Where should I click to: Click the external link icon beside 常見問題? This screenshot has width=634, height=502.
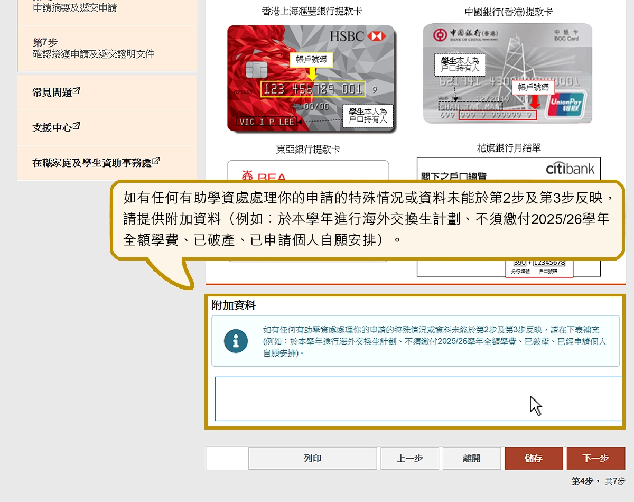pos(76,91)
